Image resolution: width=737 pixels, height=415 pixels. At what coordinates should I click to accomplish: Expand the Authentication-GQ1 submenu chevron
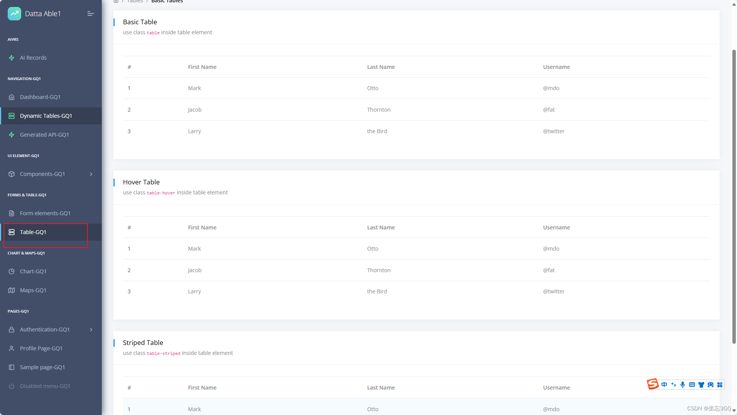click(91, 330)
